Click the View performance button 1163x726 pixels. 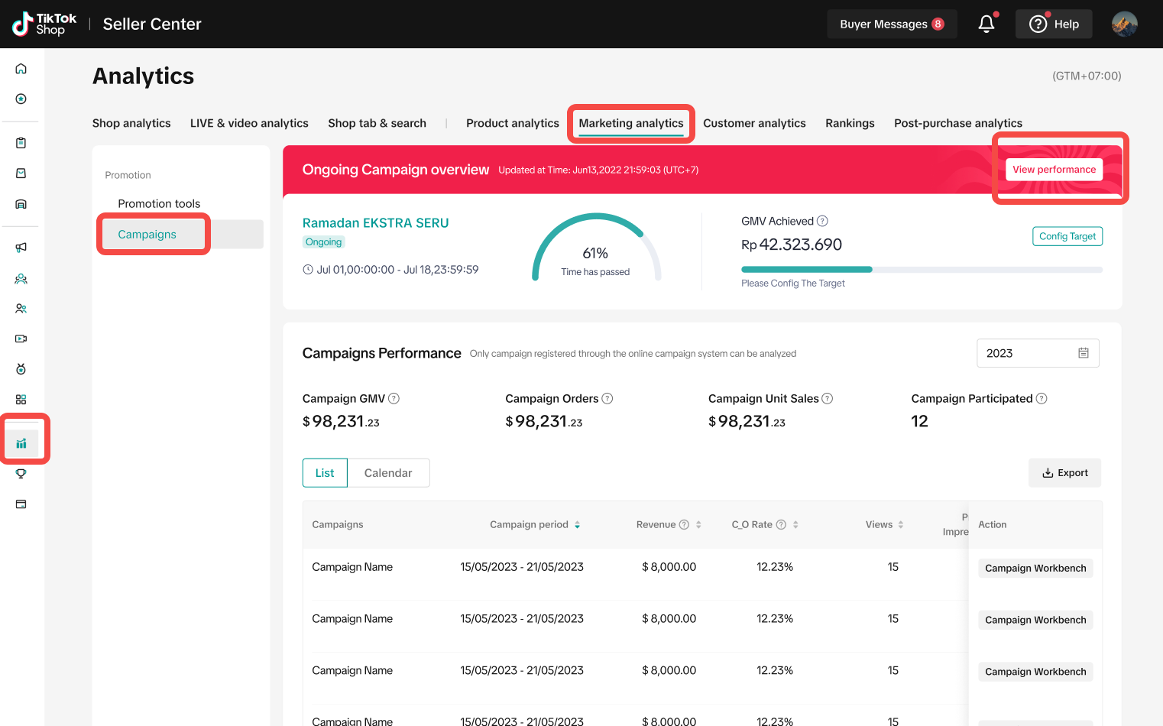[x=1054, y=170]
